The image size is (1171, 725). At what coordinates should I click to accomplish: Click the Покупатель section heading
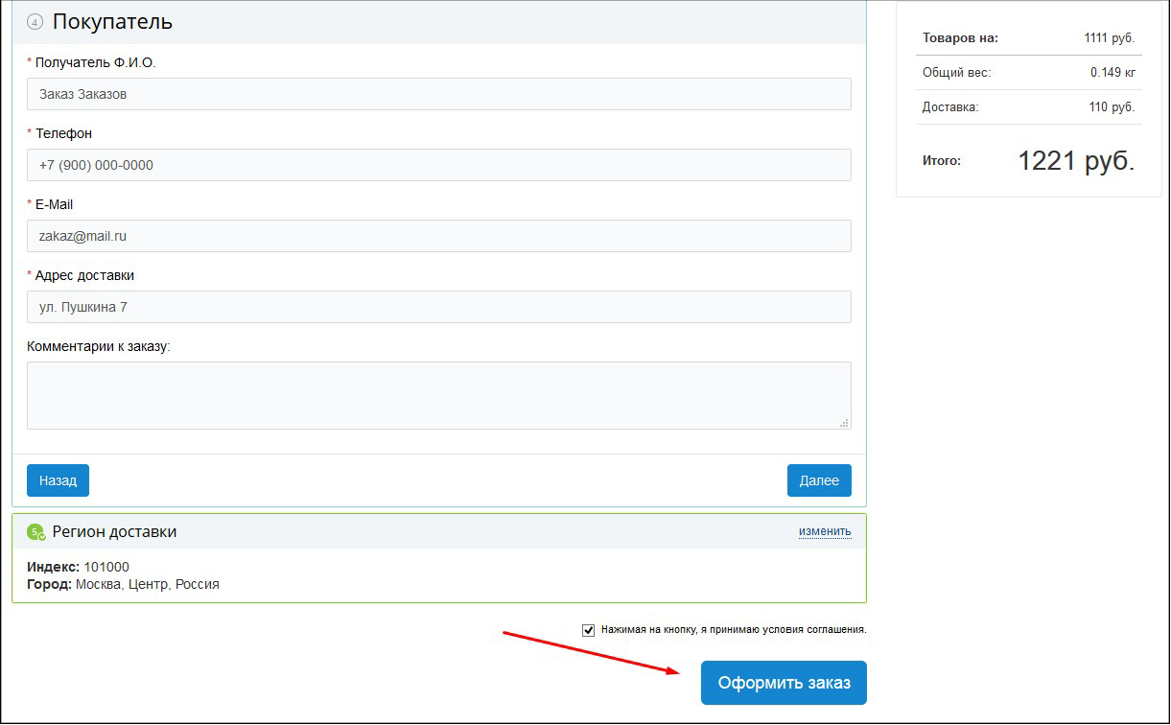pyautogui.click(x=112, y=21)
